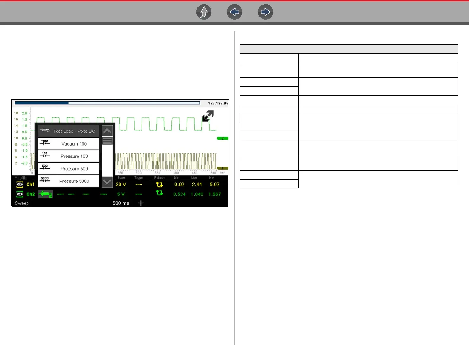The height and width of the screenshot is (362, 469).
Task: Click the back arrow navigation button
Action: (x=234, y=12)
